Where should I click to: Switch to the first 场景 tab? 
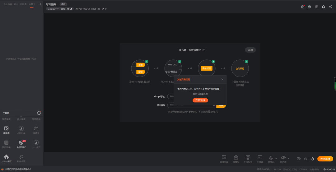pyautogui.click(x=8, y=4)
